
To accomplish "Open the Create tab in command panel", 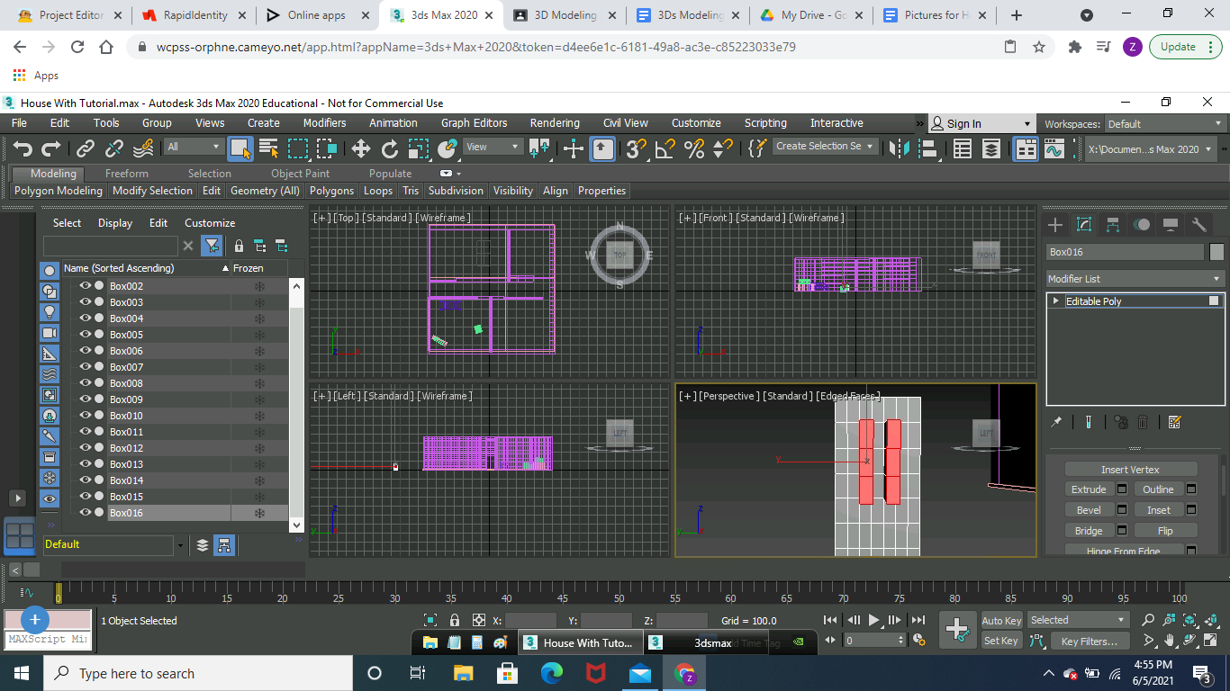I will point(1055,225).
